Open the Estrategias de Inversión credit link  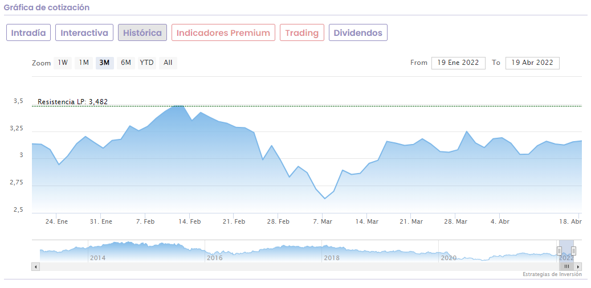(x=552, y=274)
